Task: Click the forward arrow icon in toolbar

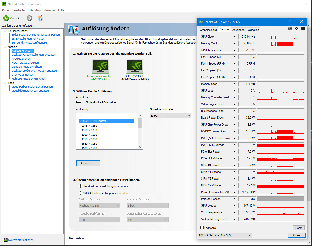Action: 29,18
